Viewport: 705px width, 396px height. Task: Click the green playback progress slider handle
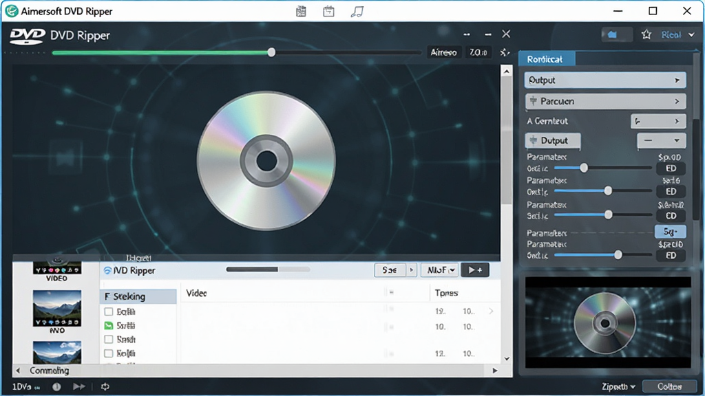271,52
